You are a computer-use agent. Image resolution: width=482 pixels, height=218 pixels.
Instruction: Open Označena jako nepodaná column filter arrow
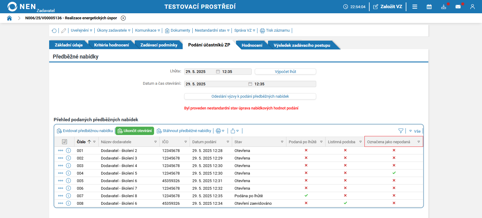point(418,142)
